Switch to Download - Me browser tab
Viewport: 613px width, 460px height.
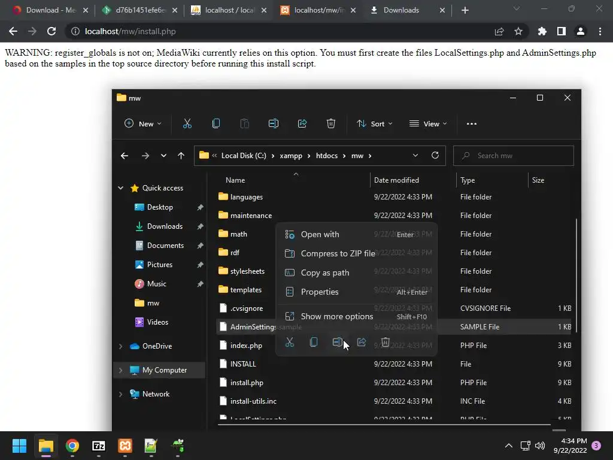pyautogui.click(x=51, y=10)
